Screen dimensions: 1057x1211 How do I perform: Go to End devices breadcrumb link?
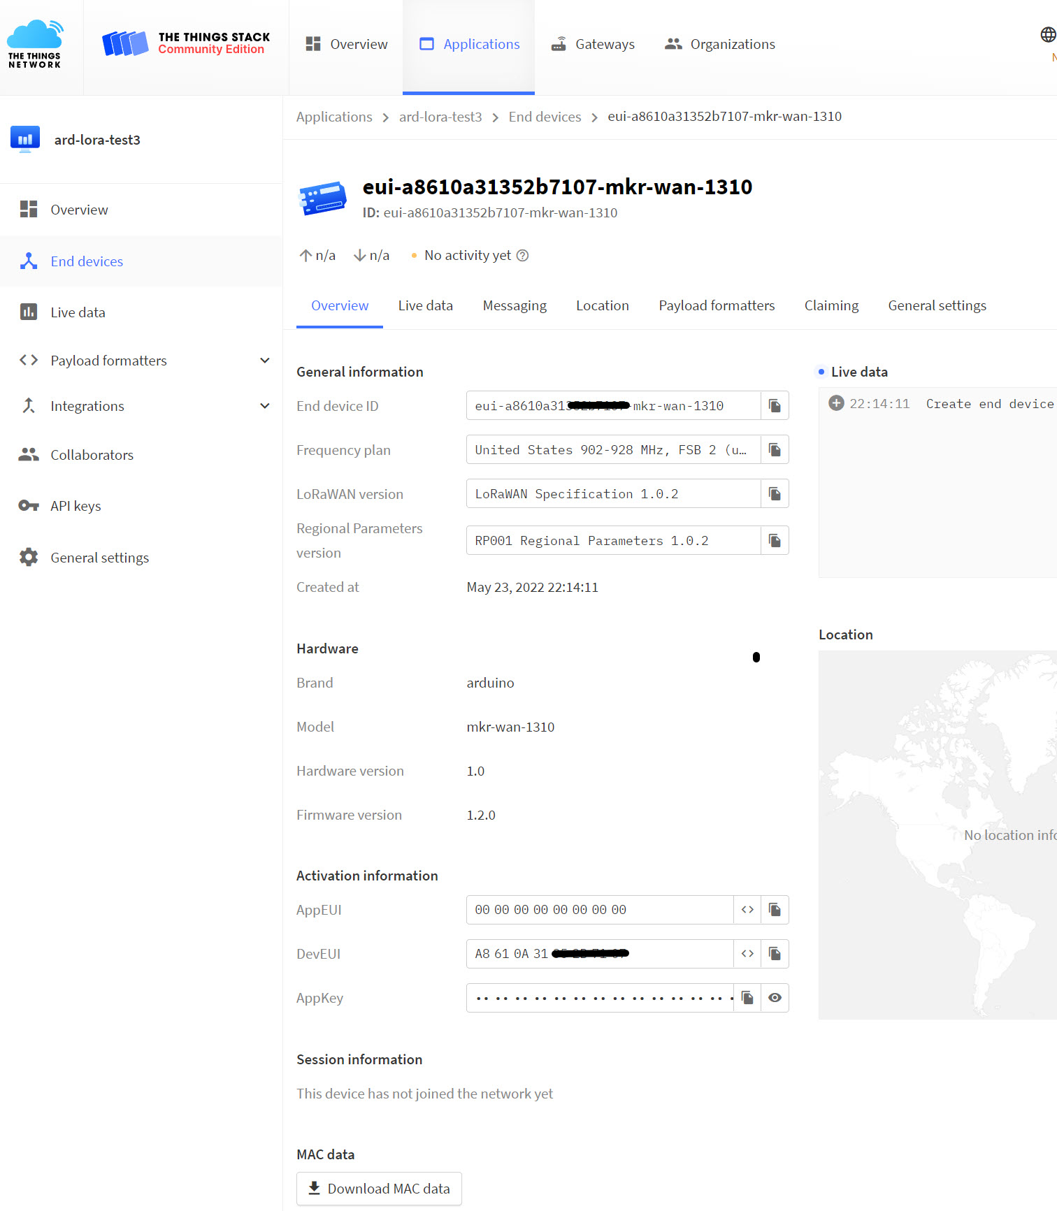545,117
